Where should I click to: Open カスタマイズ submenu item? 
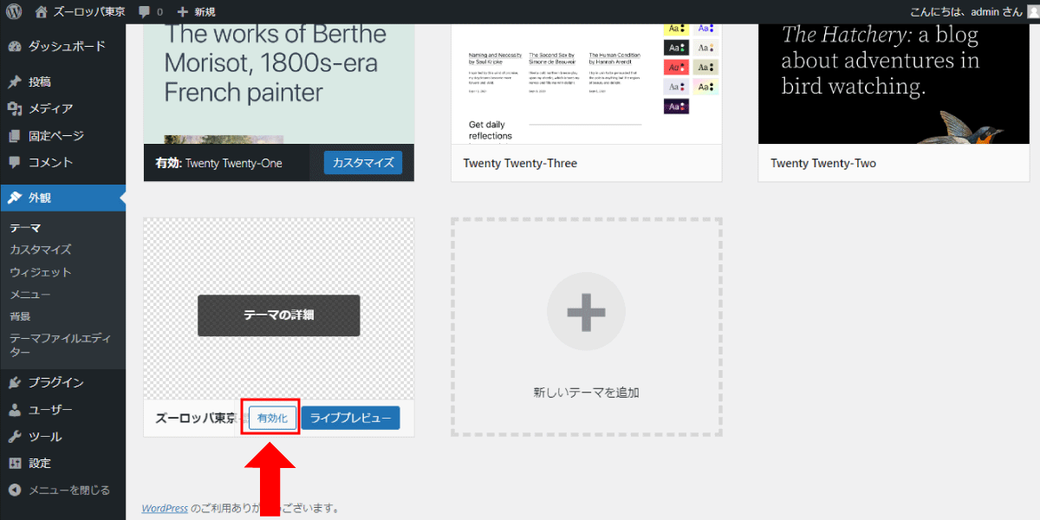coord(40,250)
